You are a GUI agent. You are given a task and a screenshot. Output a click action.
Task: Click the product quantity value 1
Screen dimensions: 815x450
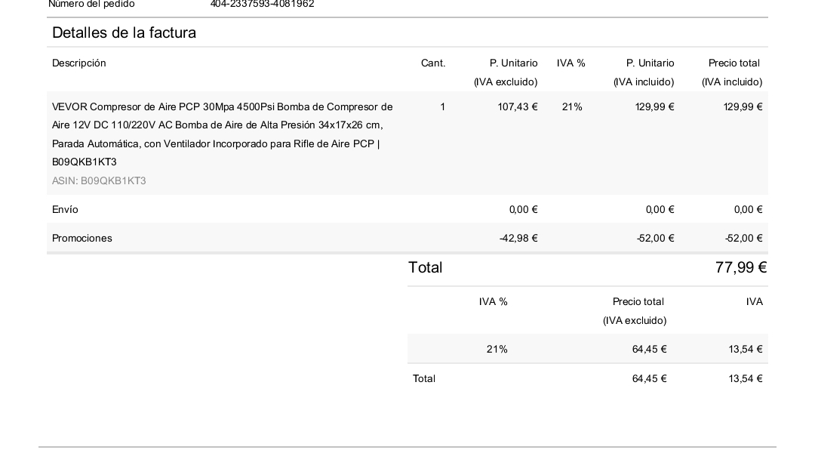tap(443, 107)
